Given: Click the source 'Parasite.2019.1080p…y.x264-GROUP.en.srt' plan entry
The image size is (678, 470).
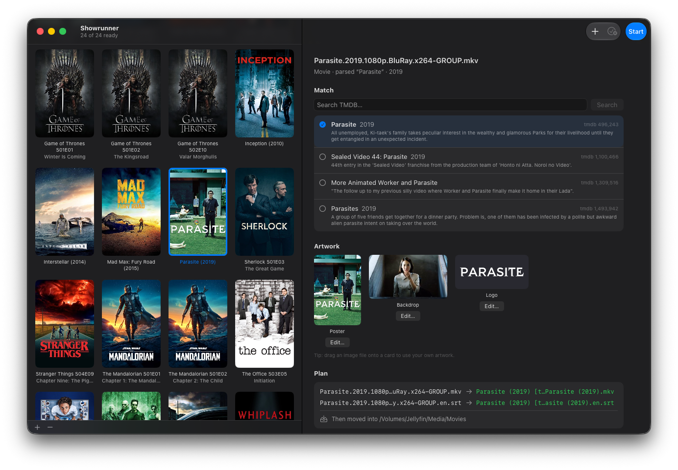Looking at the screenshot, I should pyautogui.click(x=390, y=403).
